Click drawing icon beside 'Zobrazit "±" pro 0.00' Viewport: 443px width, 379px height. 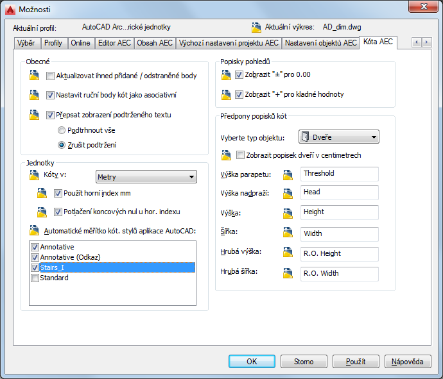pos(226,75)
